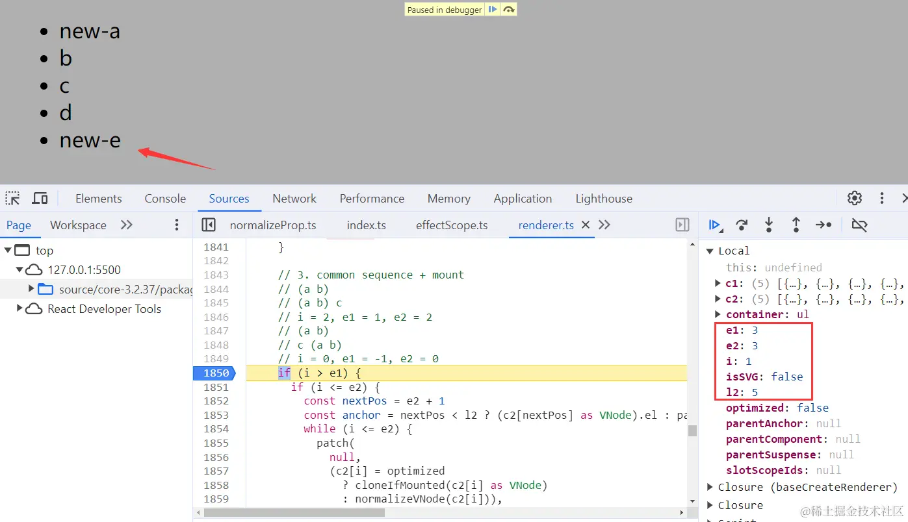
Task: Select the Page navigator tab
Action: [19, 225]
